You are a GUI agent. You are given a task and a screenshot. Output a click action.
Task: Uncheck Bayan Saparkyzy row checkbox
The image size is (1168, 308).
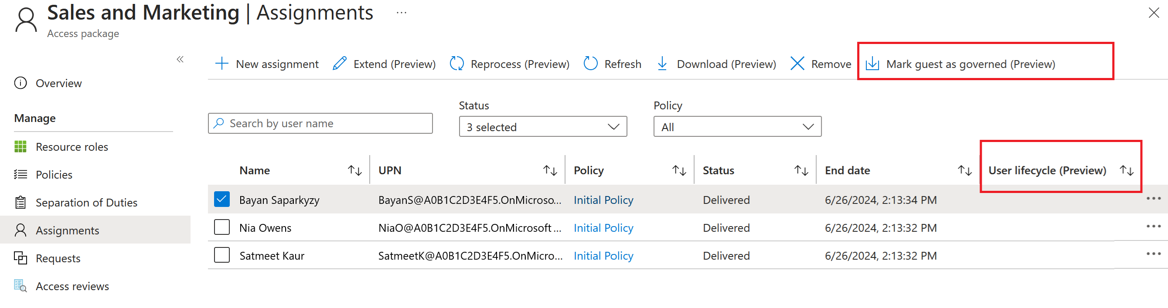point(222,199)
